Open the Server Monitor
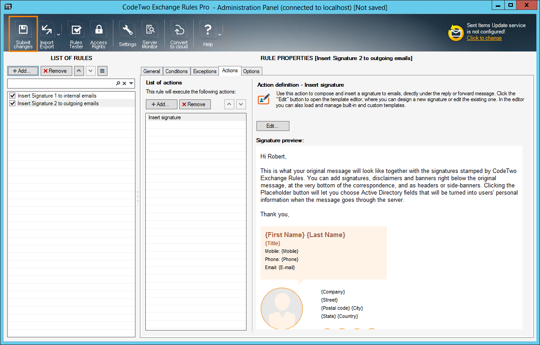The image size is (540, 345). pyautogui.click(x=150, y=35)
